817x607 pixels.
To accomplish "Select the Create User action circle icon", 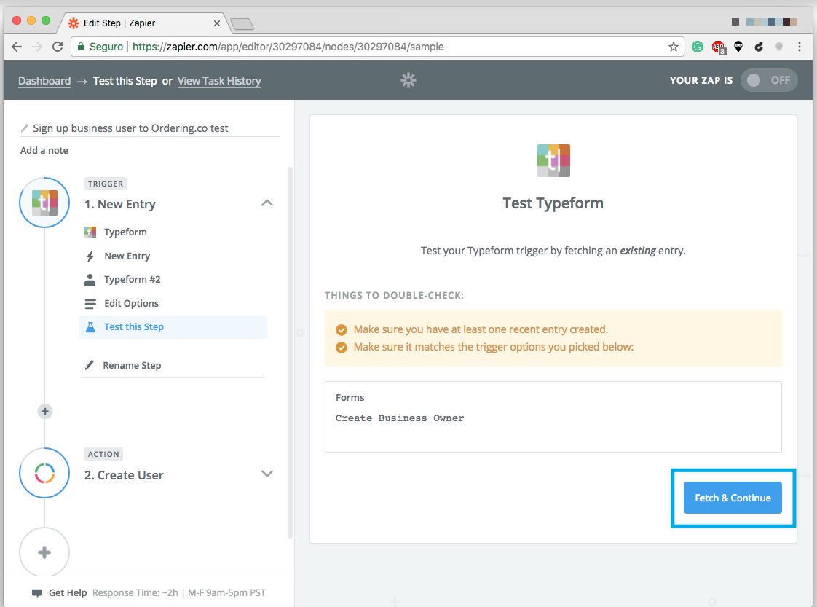I will [44, 473].
